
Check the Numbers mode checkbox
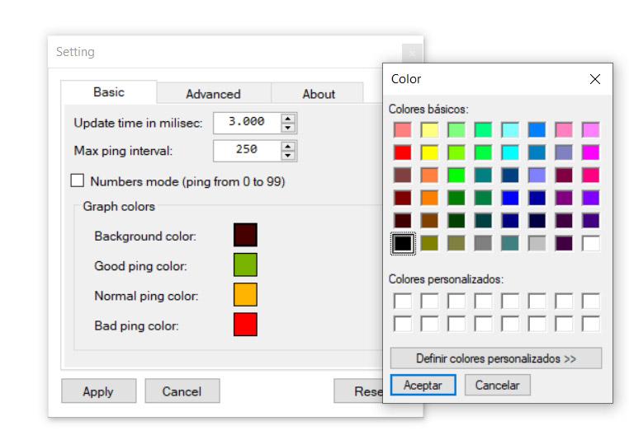pyautogui.click(x=78, y=180)
